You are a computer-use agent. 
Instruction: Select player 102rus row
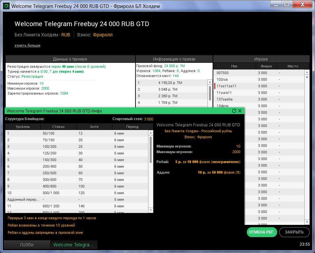click(x=259, y=79)
